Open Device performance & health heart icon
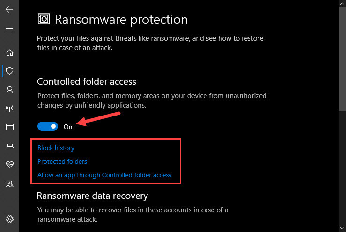The image size is (346, 232). pos(9,164)
